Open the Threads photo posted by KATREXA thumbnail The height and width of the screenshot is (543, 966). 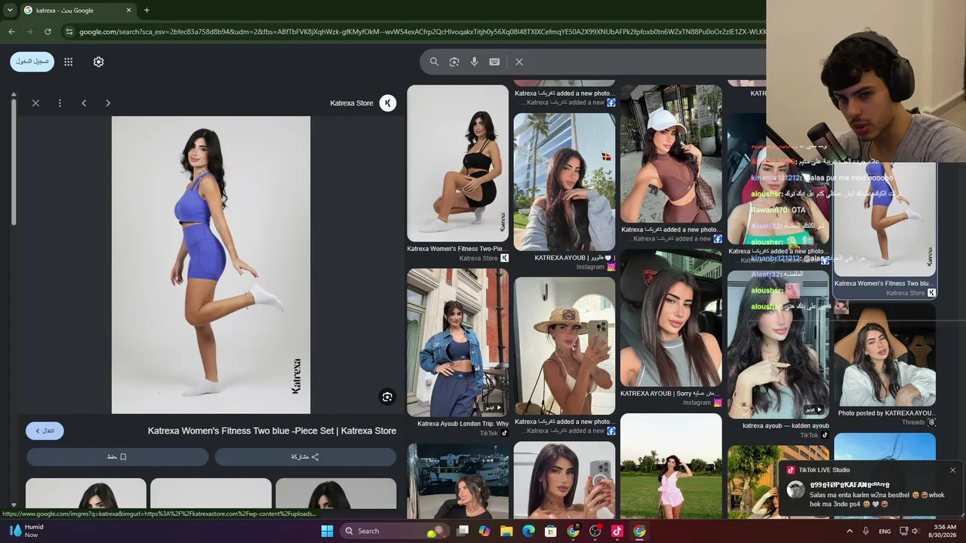(884, 356)
